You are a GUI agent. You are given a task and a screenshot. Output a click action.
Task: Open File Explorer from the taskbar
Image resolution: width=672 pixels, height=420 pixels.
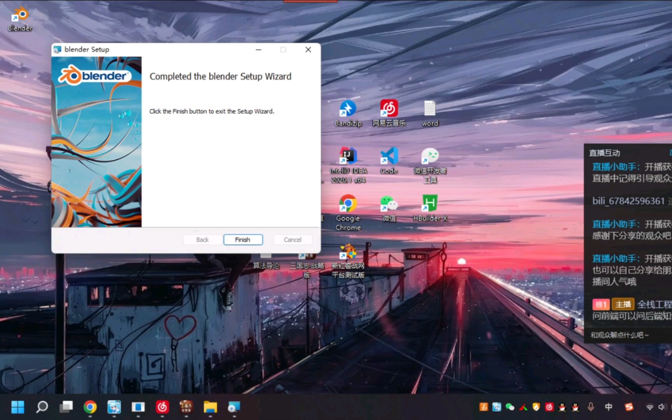[210, 407]
